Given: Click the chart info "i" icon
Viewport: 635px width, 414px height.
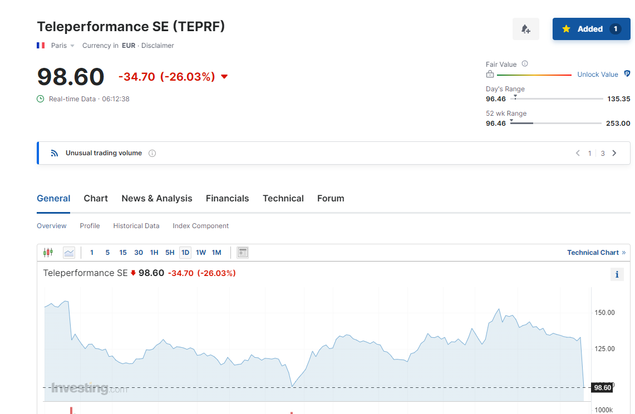Looking at the screenshot, I should coord(617,274).
